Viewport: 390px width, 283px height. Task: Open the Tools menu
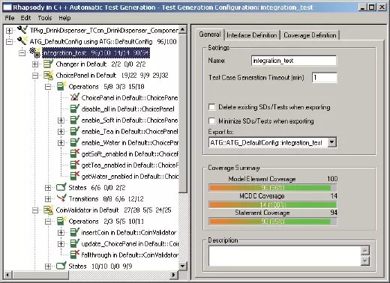[45, 18]
